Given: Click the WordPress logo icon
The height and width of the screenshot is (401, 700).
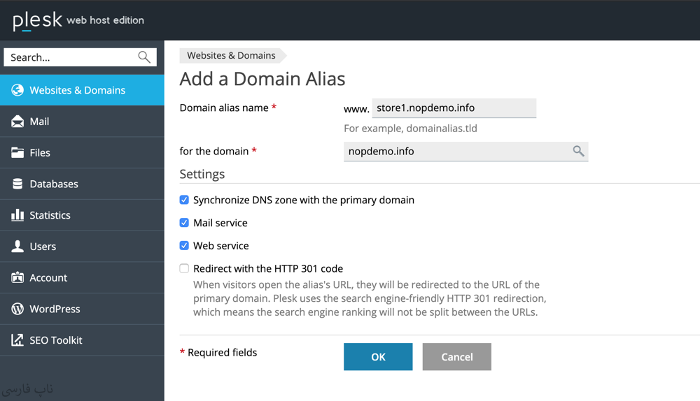Looking at the screenshot, I should coord(17,309).
